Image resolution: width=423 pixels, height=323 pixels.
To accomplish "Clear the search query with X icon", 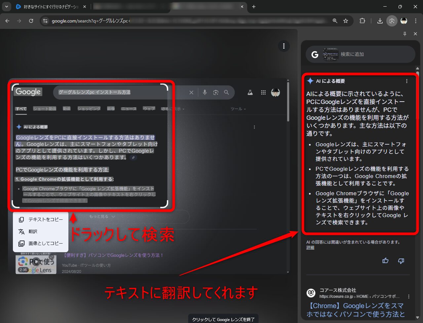I will point(191,92).
